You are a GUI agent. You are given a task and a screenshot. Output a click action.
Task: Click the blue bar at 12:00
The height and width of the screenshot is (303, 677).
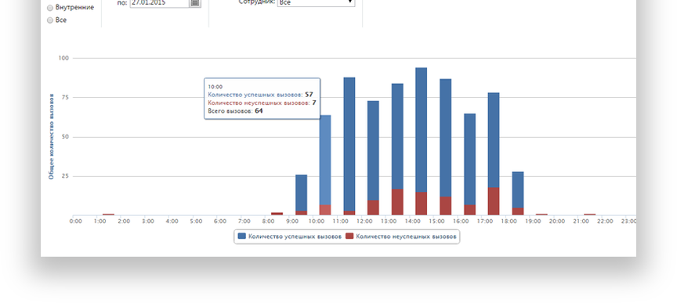coord(373,150)
